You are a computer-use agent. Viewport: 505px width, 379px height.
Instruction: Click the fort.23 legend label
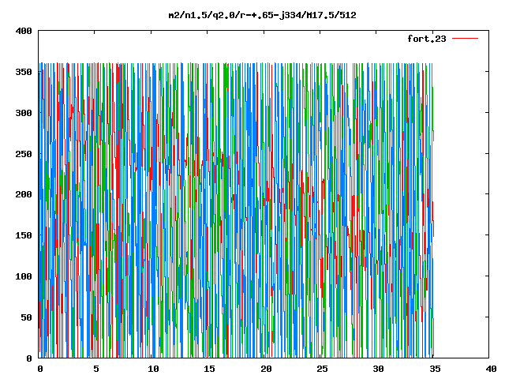(x=427, y=39)
